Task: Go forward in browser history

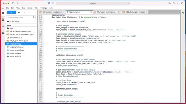Action: [x=21, y=3]
